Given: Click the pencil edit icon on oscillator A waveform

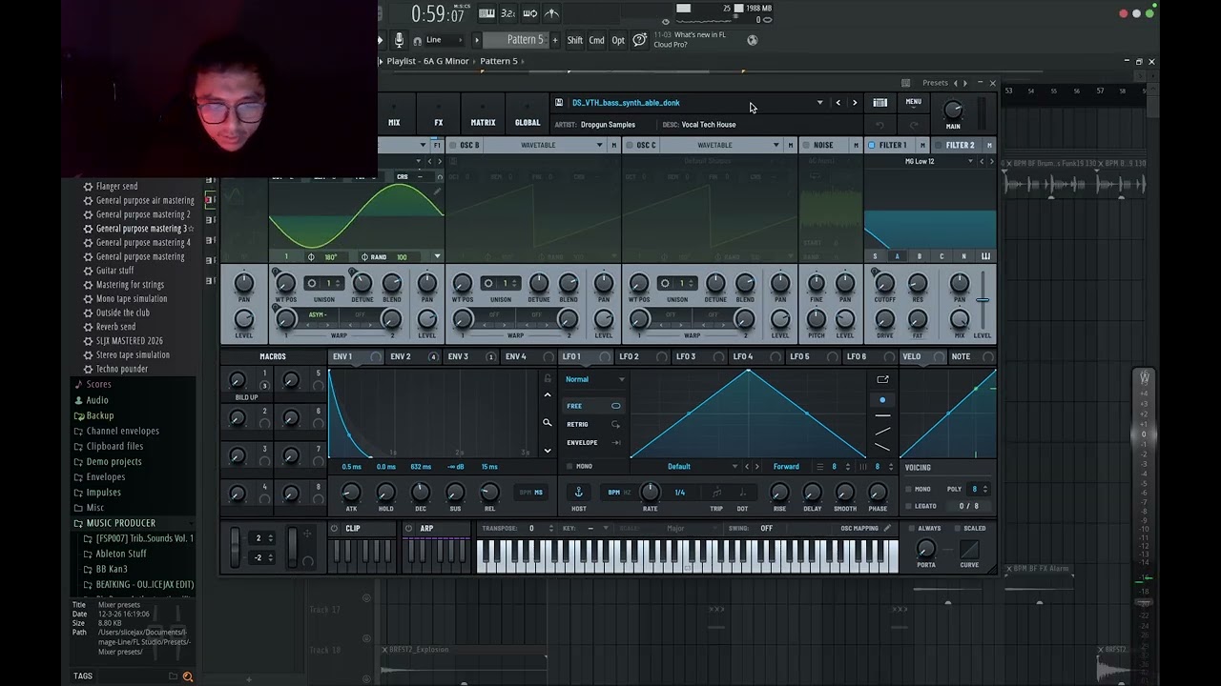Looking at the screenshot, I should tap(437, 192).
